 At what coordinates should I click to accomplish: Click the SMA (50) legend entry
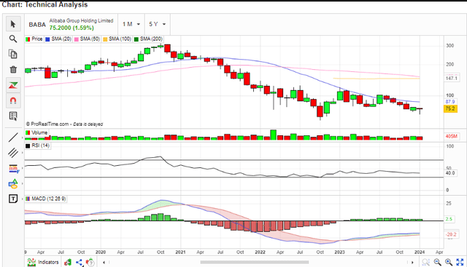click(x=87, y=39)
